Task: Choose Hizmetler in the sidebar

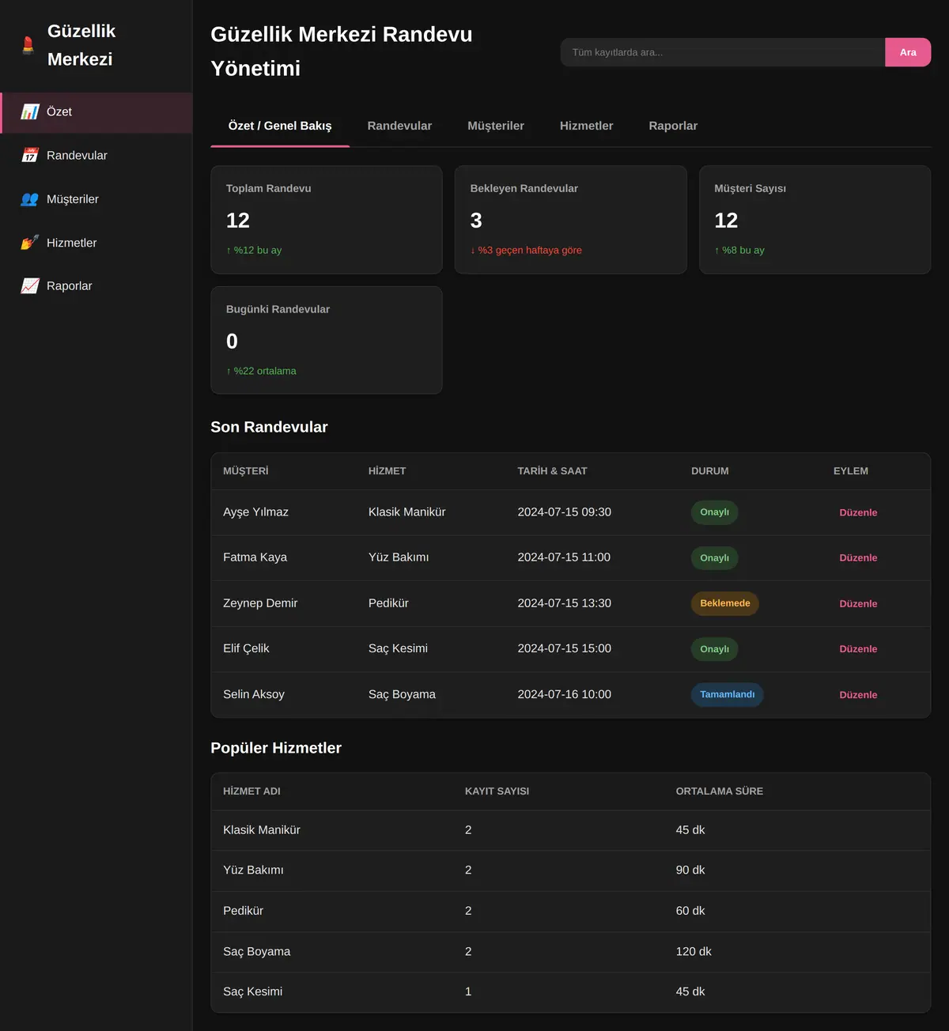Action: tap(96, 243)
